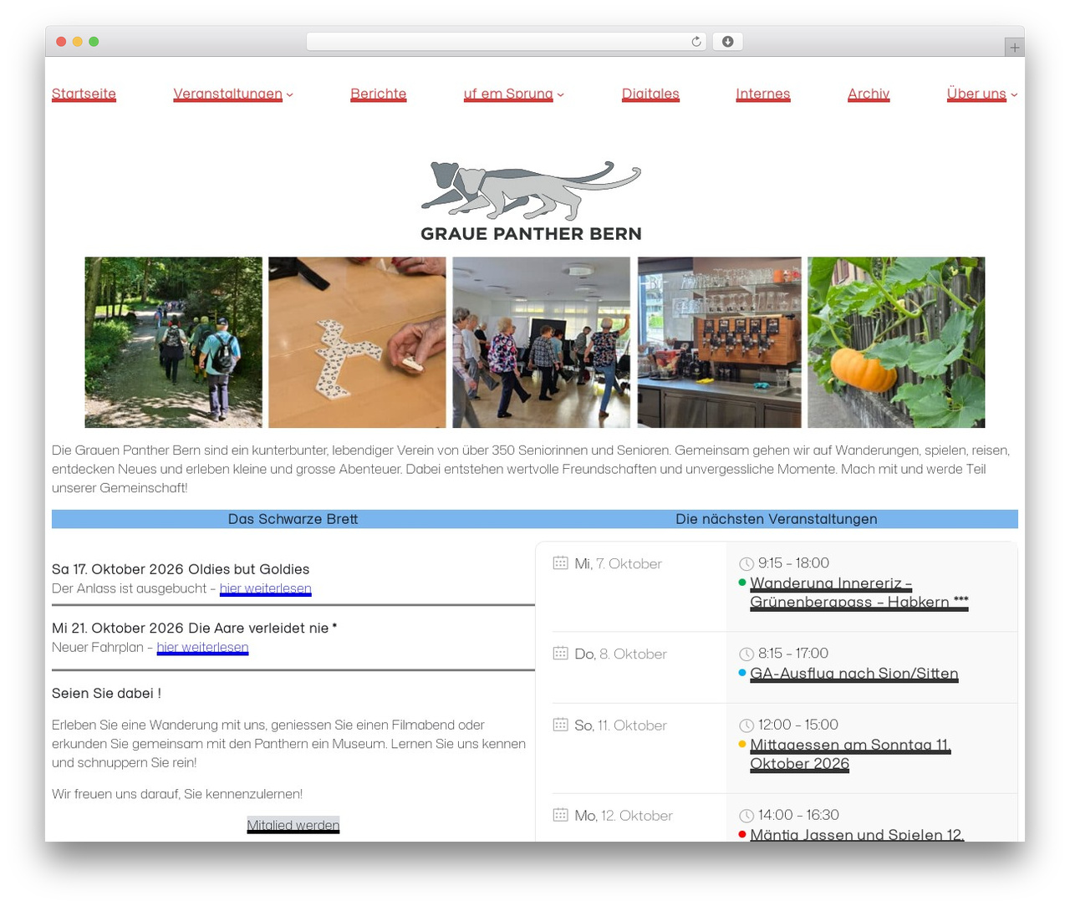
Task: Open Mittagessen am Sonntag 11. Oktober 2026
Action: (850, 754)
